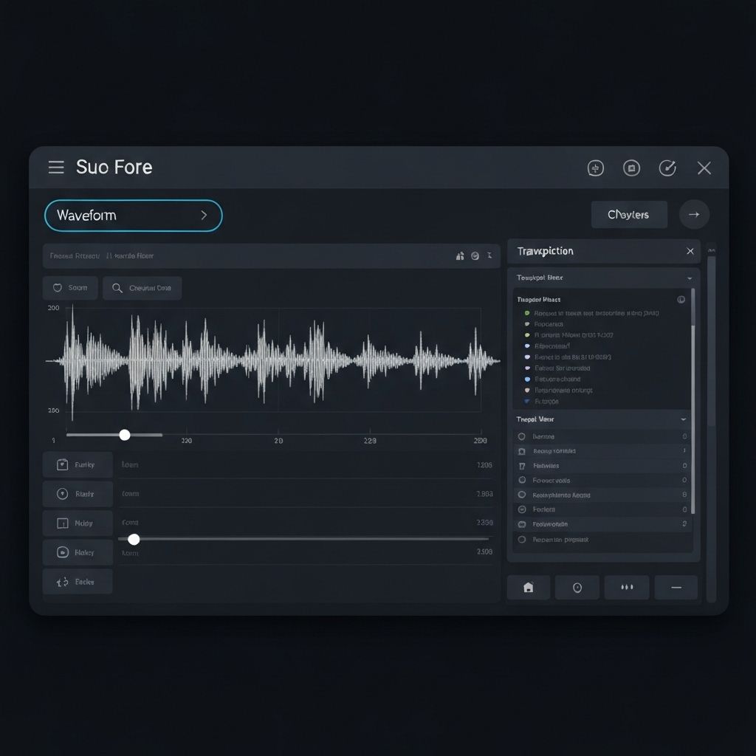Click the checkmark edit icon near the top right
The width and height of the screenshot is (756, 756).
(x=667, y=168)
